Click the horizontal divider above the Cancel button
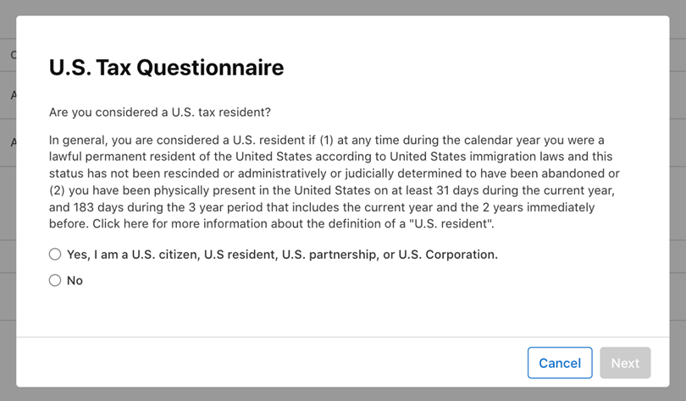686x401 pixels. point(342,337)
